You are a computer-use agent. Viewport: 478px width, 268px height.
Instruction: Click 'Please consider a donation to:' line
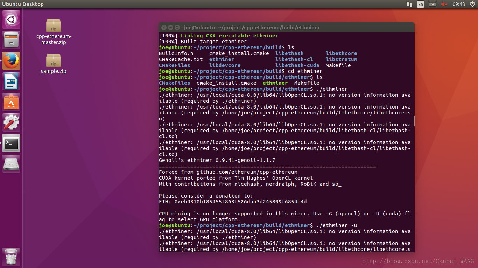point(206,196)
